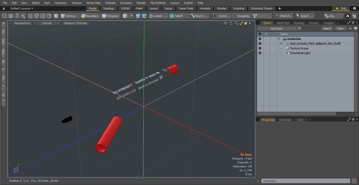
Task: Click the cross-shaped boxes toolbar icon
Action: pyautogui.click(x=37, y=16)
